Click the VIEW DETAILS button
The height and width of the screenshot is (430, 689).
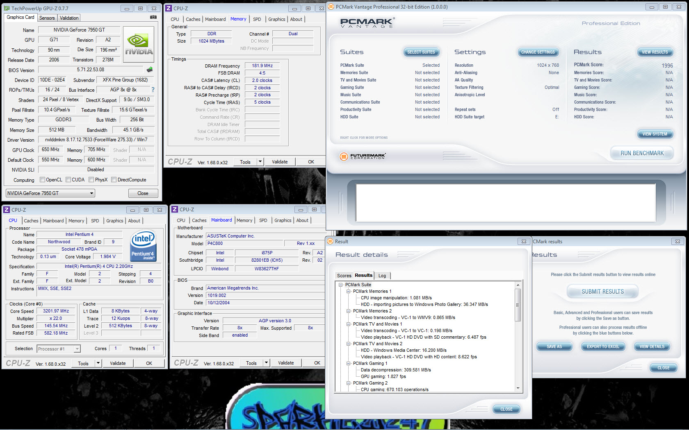(x=652, y=346)
